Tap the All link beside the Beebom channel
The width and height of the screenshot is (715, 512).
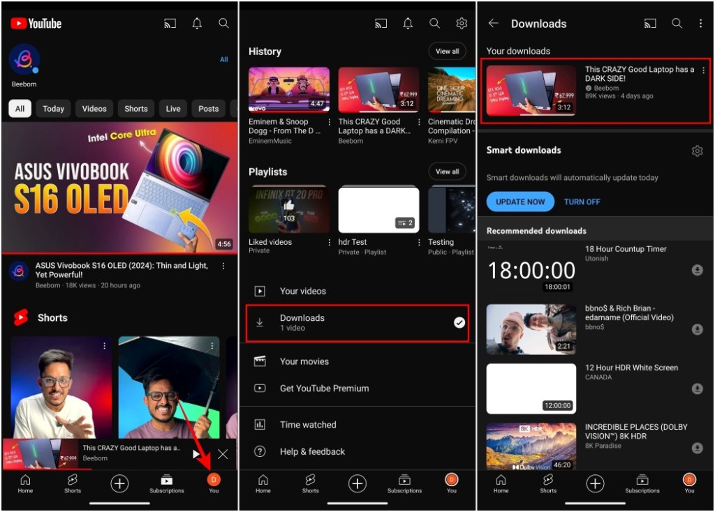point(224,59)
